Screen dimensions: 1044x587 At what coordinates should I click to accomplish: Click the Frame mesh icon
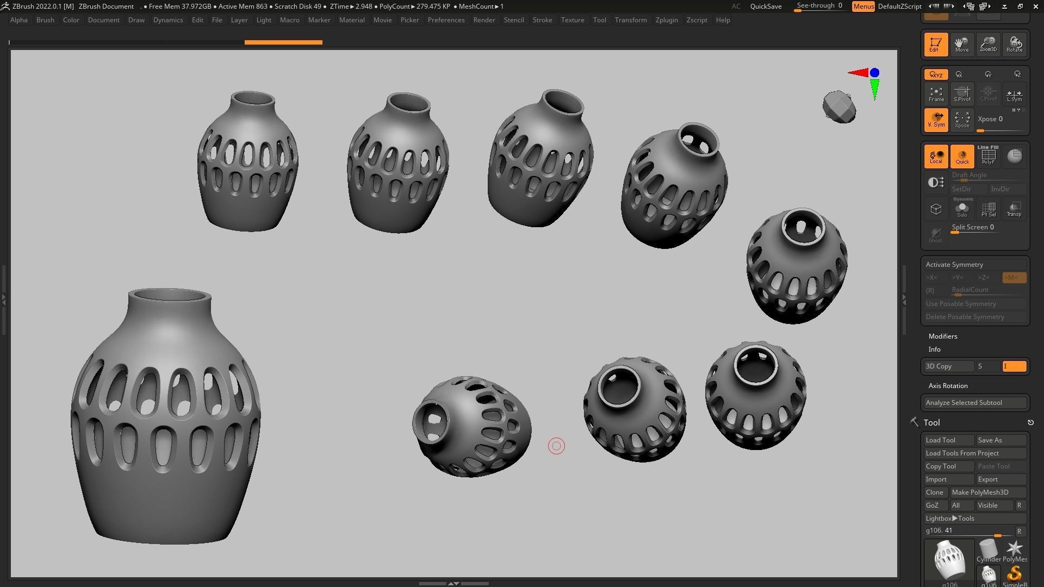click(936, 94)
